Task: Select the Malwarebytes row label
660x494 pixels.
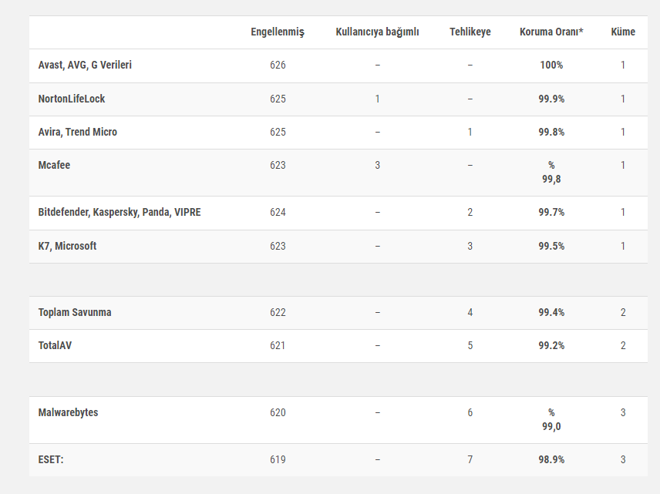Action: point(68,412)
